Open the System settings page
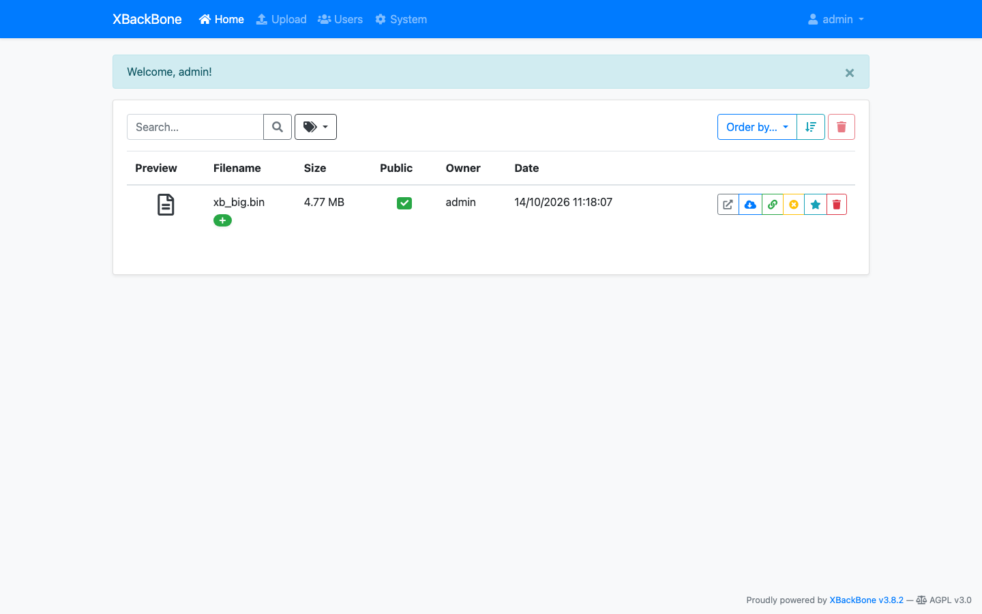The width and height of the screenshot is (982, 614). pyautogui.click(x=401, y=19)
